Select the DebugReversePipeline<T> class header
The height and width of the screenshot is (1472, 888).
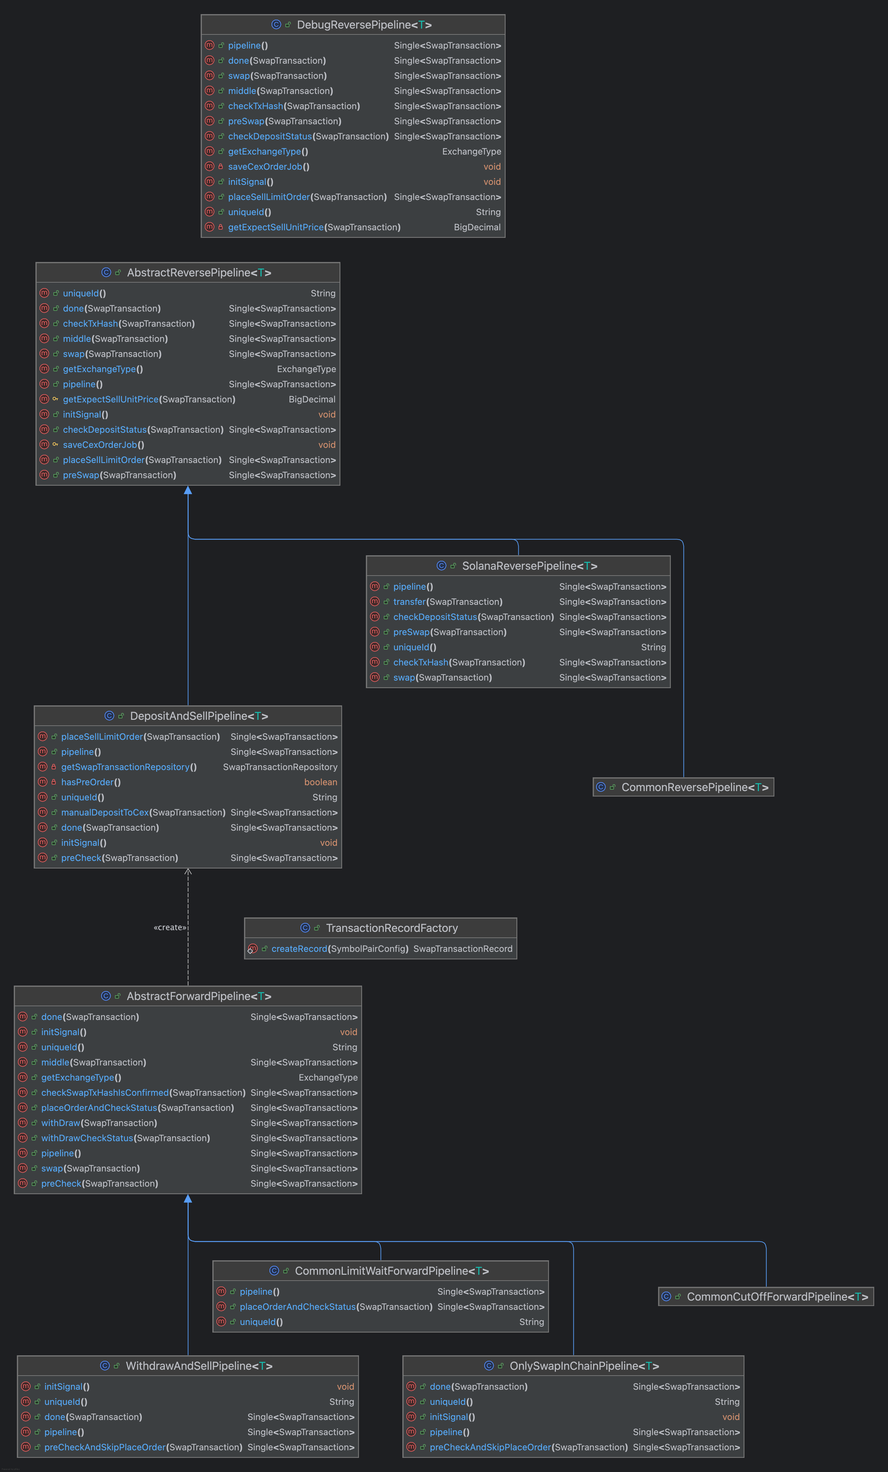353,24
